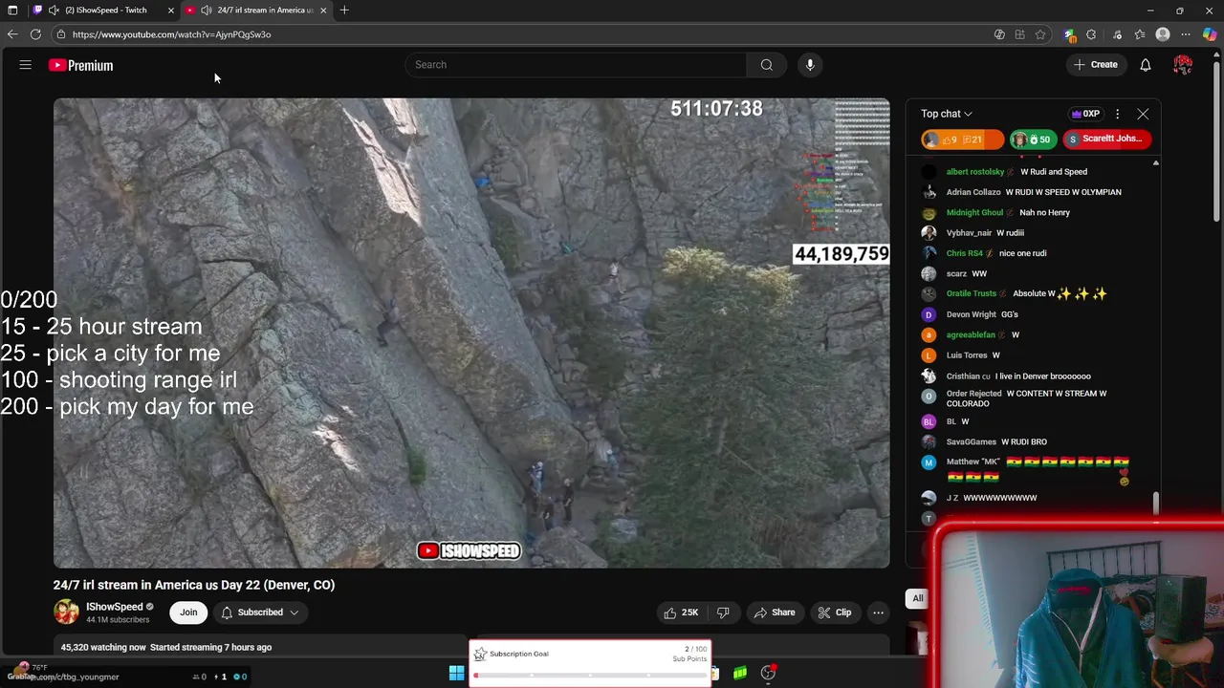Viewport: 1224px width, 688px height.
Task: Click chat user Oratile Trusts
Action: pyautogui.click(x=971, y=294)
